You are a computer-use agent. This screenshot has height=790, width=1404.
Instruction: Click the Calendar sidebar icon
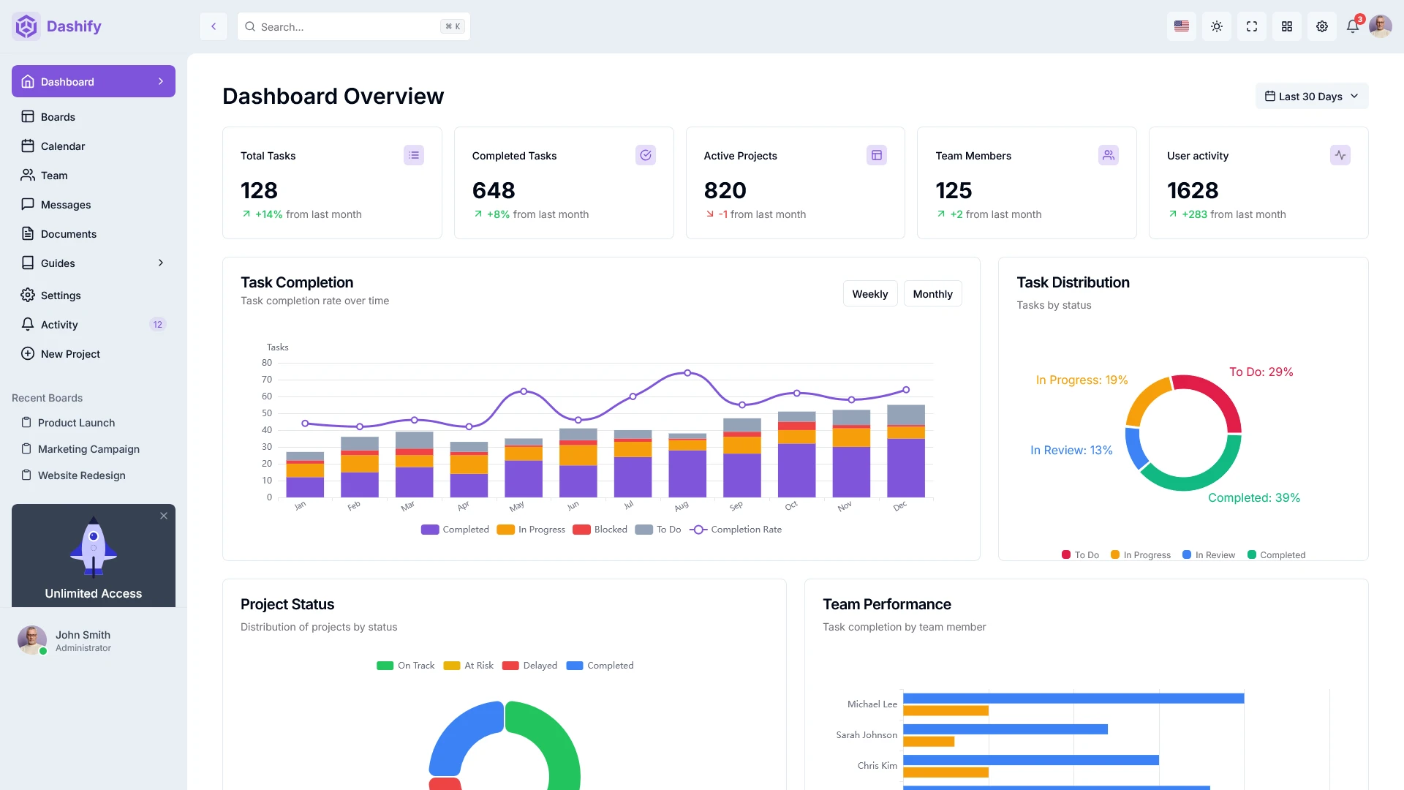(x=28, y=146)
